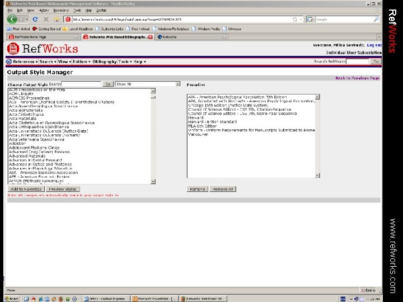Click the Reload page icon

pyautogui.click(x=35, y=19)
